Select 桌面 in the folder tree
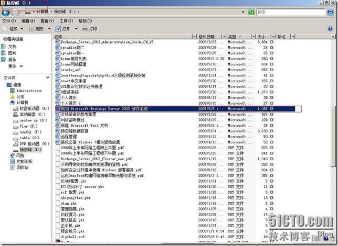This screenshot has height=246, width=338. tap(17, 85)
